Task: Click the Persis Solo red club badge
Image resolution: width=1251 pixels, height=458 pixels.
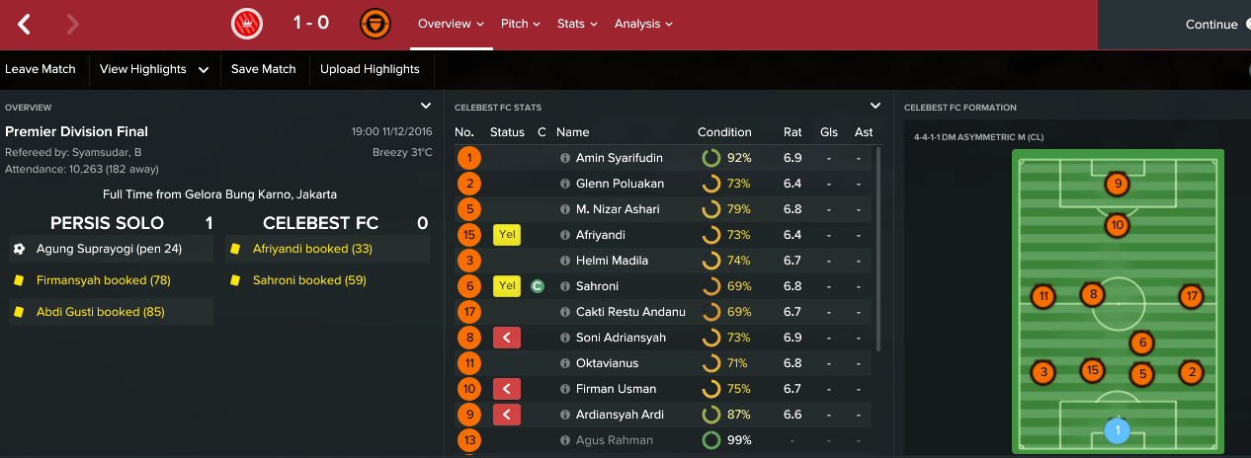Action: pos(245,23)
